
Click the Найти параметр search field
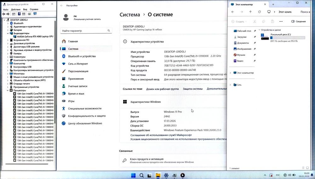pyautogui.click(x=85, y=31)
